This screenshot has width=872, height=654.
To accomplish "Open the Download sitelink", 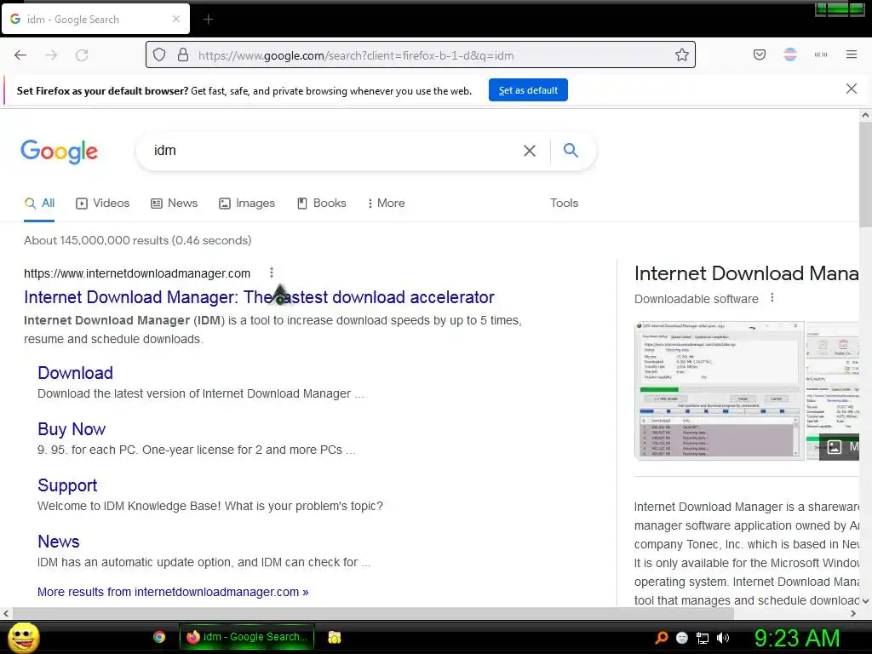I will coord(75,373).
